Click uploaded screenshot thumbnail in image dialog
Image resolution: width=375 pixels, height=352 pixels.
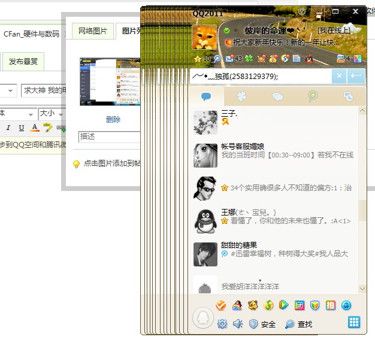[x=110, y=81]
